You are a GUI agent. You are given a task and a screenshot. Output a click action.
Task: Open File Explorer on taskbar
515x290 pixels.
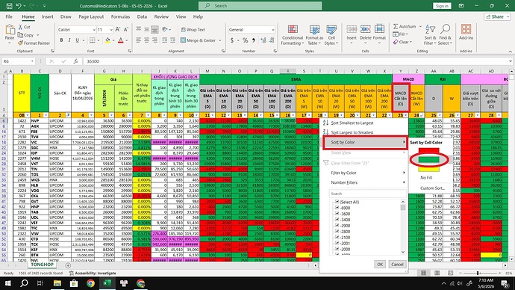[57, 283]
